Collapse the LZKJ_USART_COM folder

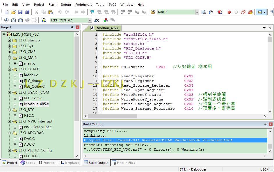point(9,93)
